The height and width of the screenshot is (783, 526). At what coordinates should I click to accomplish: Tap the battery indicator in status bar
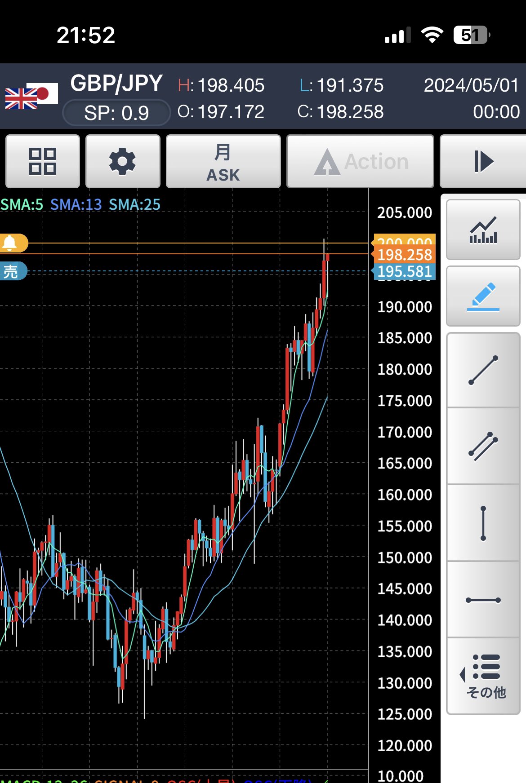(472, 35)
